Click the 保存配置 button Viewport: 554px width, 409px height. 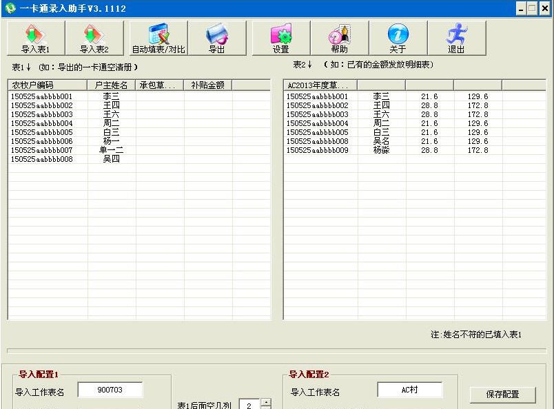502,395
